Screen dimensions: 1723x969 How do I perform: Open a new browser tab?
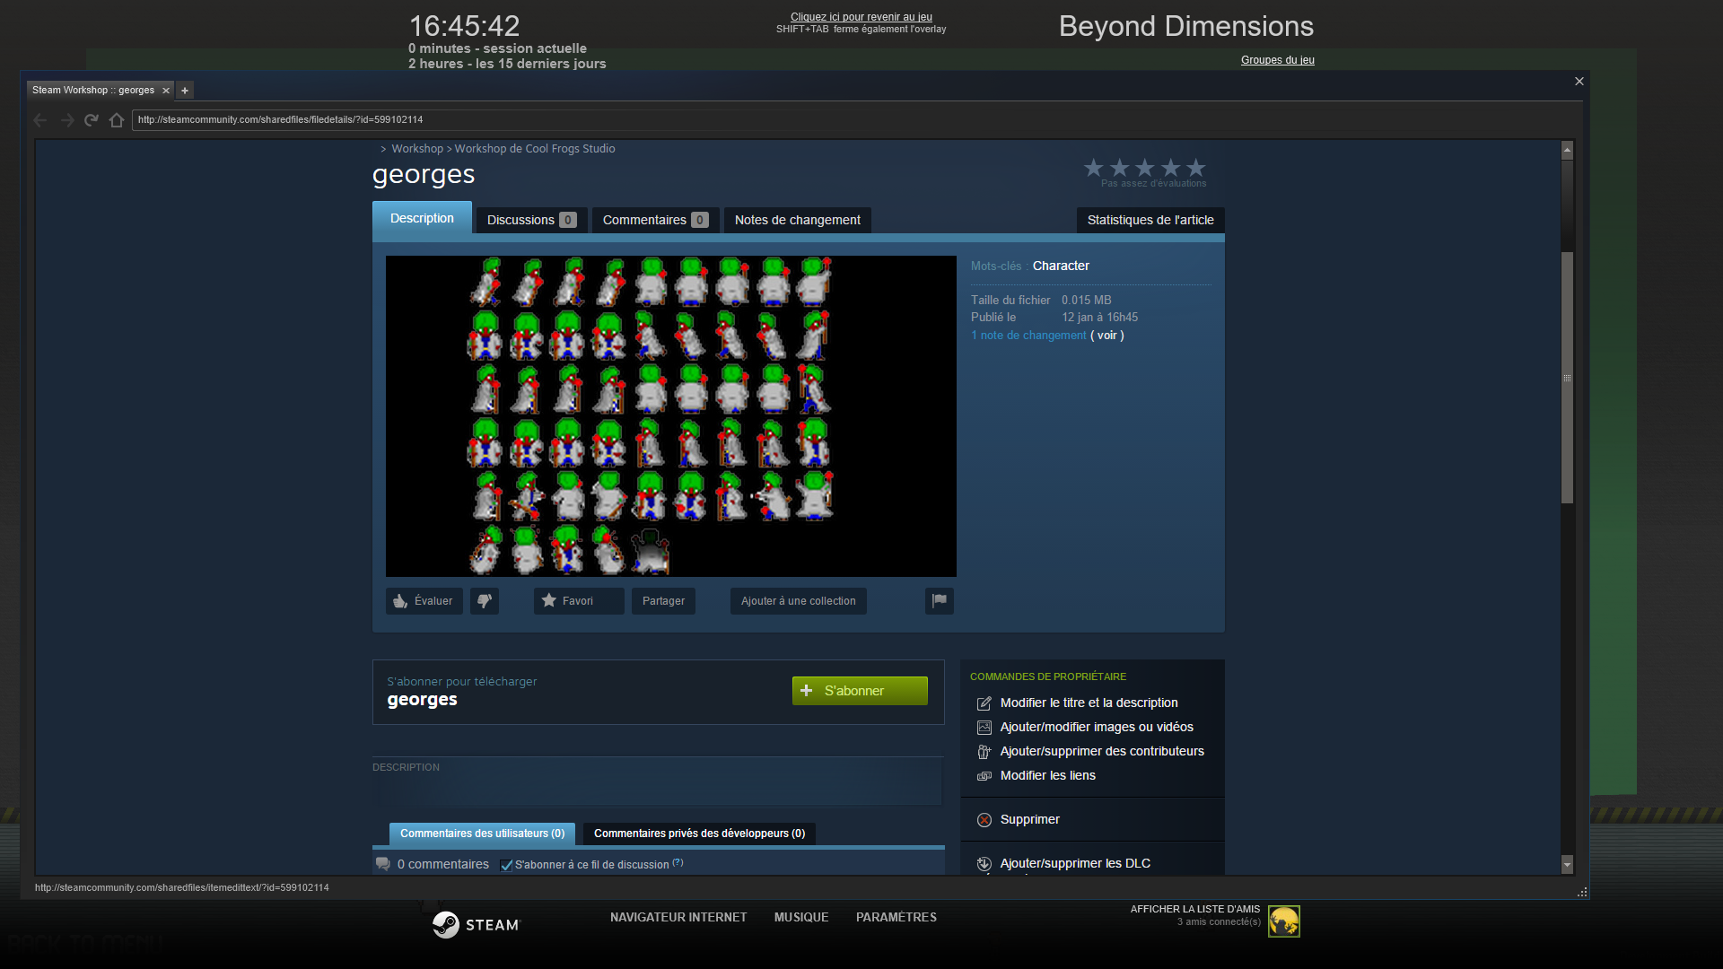tap(185, 91)
